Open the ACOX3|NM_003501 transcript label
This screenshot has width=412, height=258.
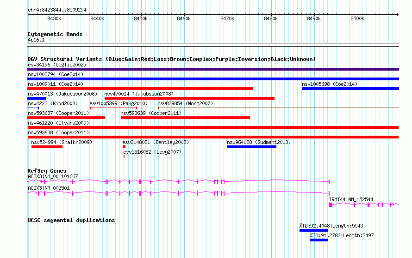tap(49, 188)
